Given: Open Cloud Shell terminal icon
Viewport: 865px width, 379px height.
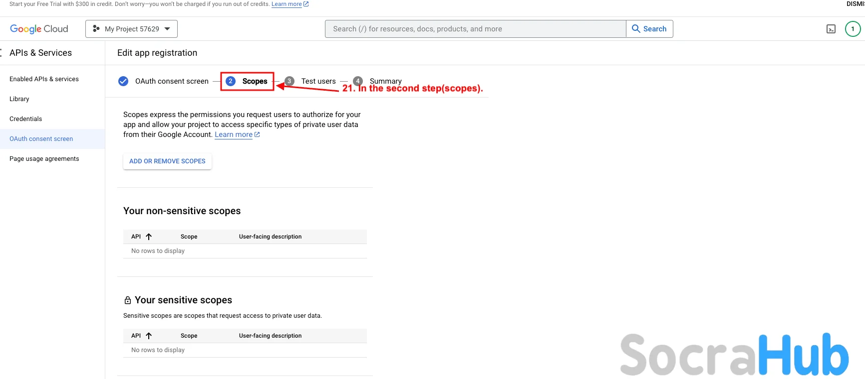Looking at the screenshot, I should (831, 29).
